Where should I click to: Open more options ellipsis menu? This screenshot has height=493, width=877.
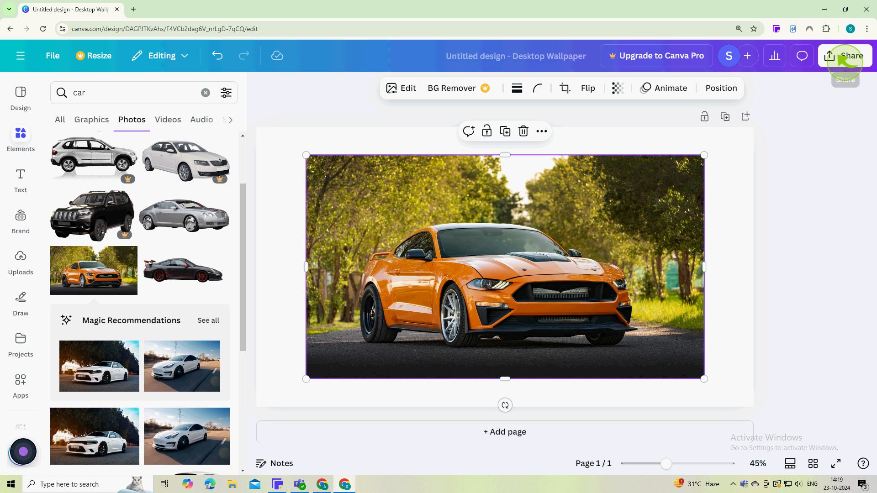(x=542, y=131)
